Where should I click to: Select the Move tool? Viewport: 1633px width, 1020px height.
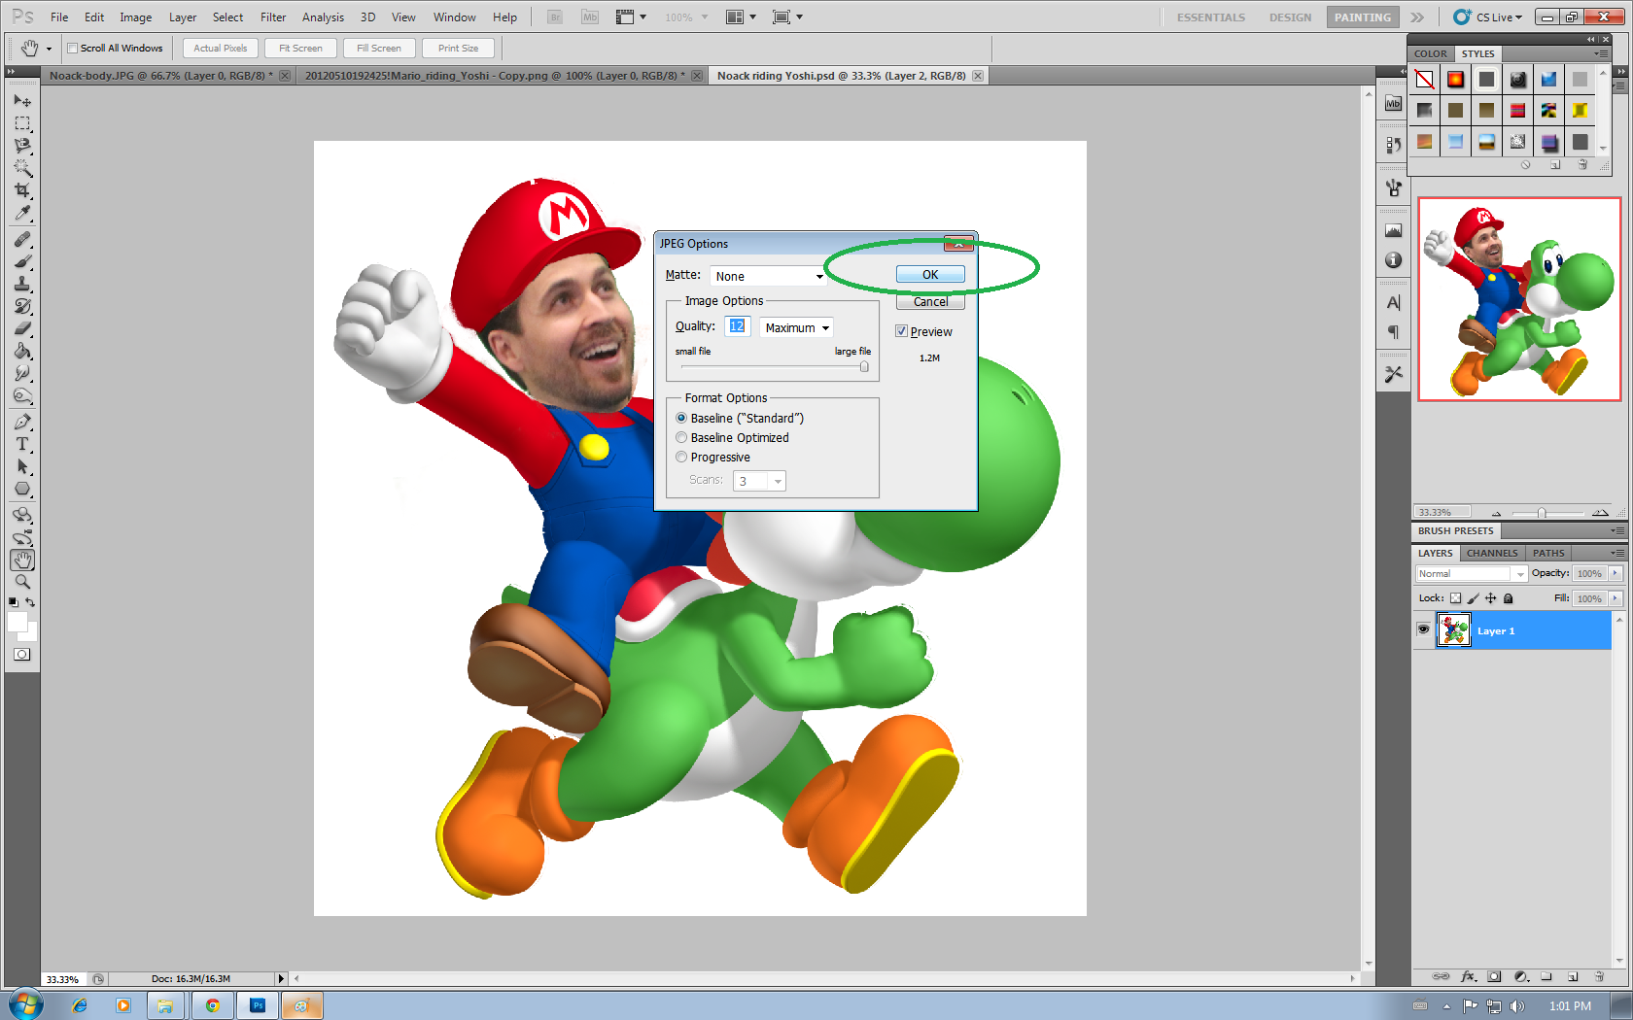pos(22,101)
